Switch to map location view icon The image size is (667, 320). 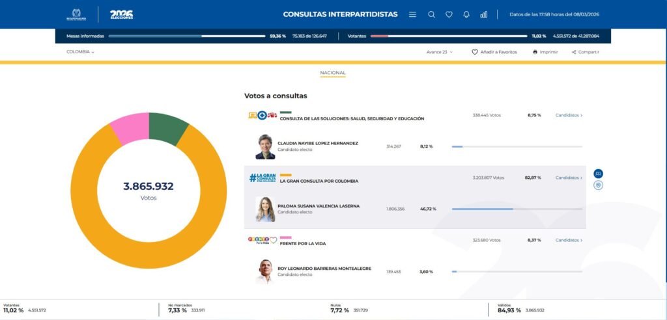[598, 185]
